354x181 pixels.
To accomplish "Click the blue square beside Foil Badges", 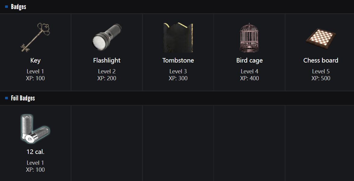I will tap(7, 98).
